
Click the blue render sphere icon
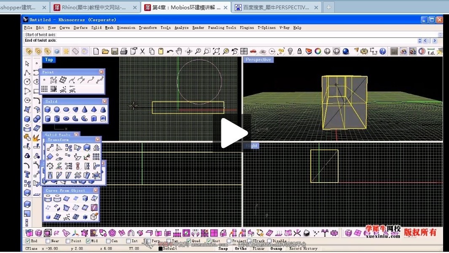click(346, 51)
